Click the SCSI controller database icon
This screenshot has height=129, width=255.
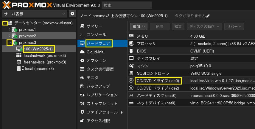click(131, 73)
